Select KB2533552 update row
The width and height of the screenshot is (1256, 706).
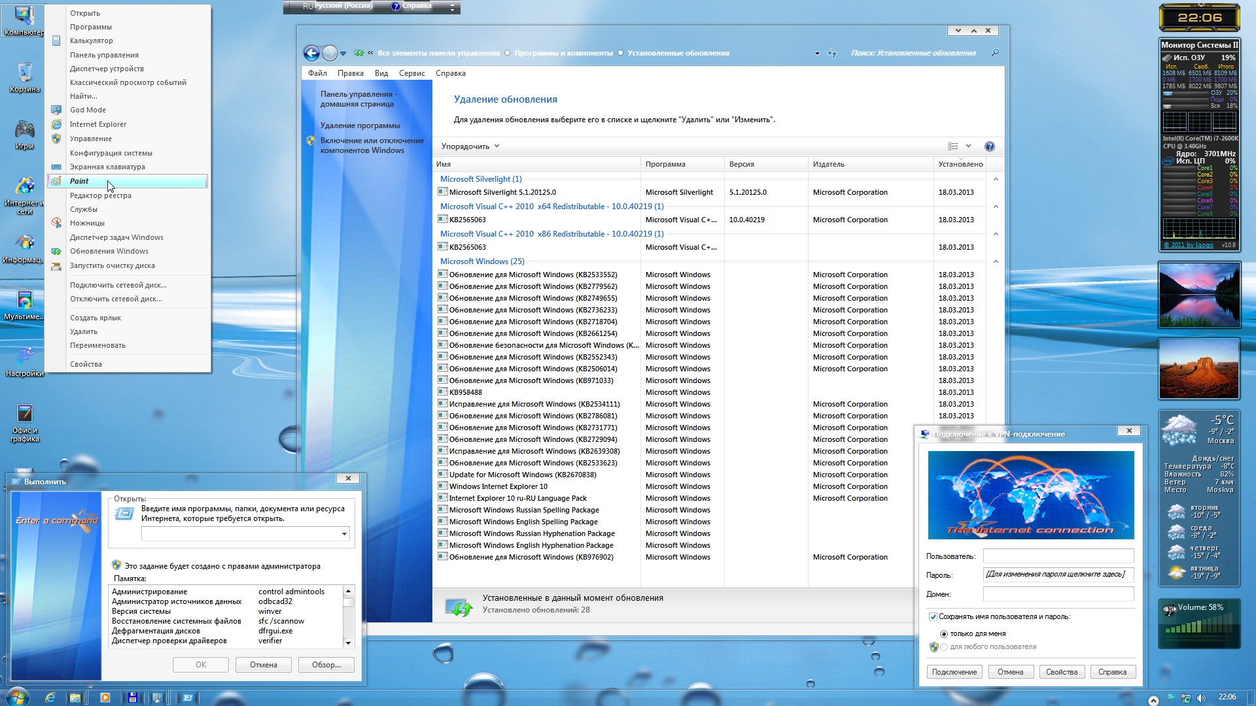point(710,275)
